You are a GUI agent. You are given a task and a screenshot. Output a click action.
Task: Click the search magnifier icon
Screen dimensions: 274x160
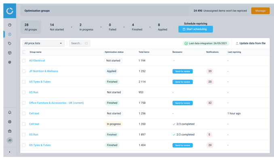click(x=86, y=43)
